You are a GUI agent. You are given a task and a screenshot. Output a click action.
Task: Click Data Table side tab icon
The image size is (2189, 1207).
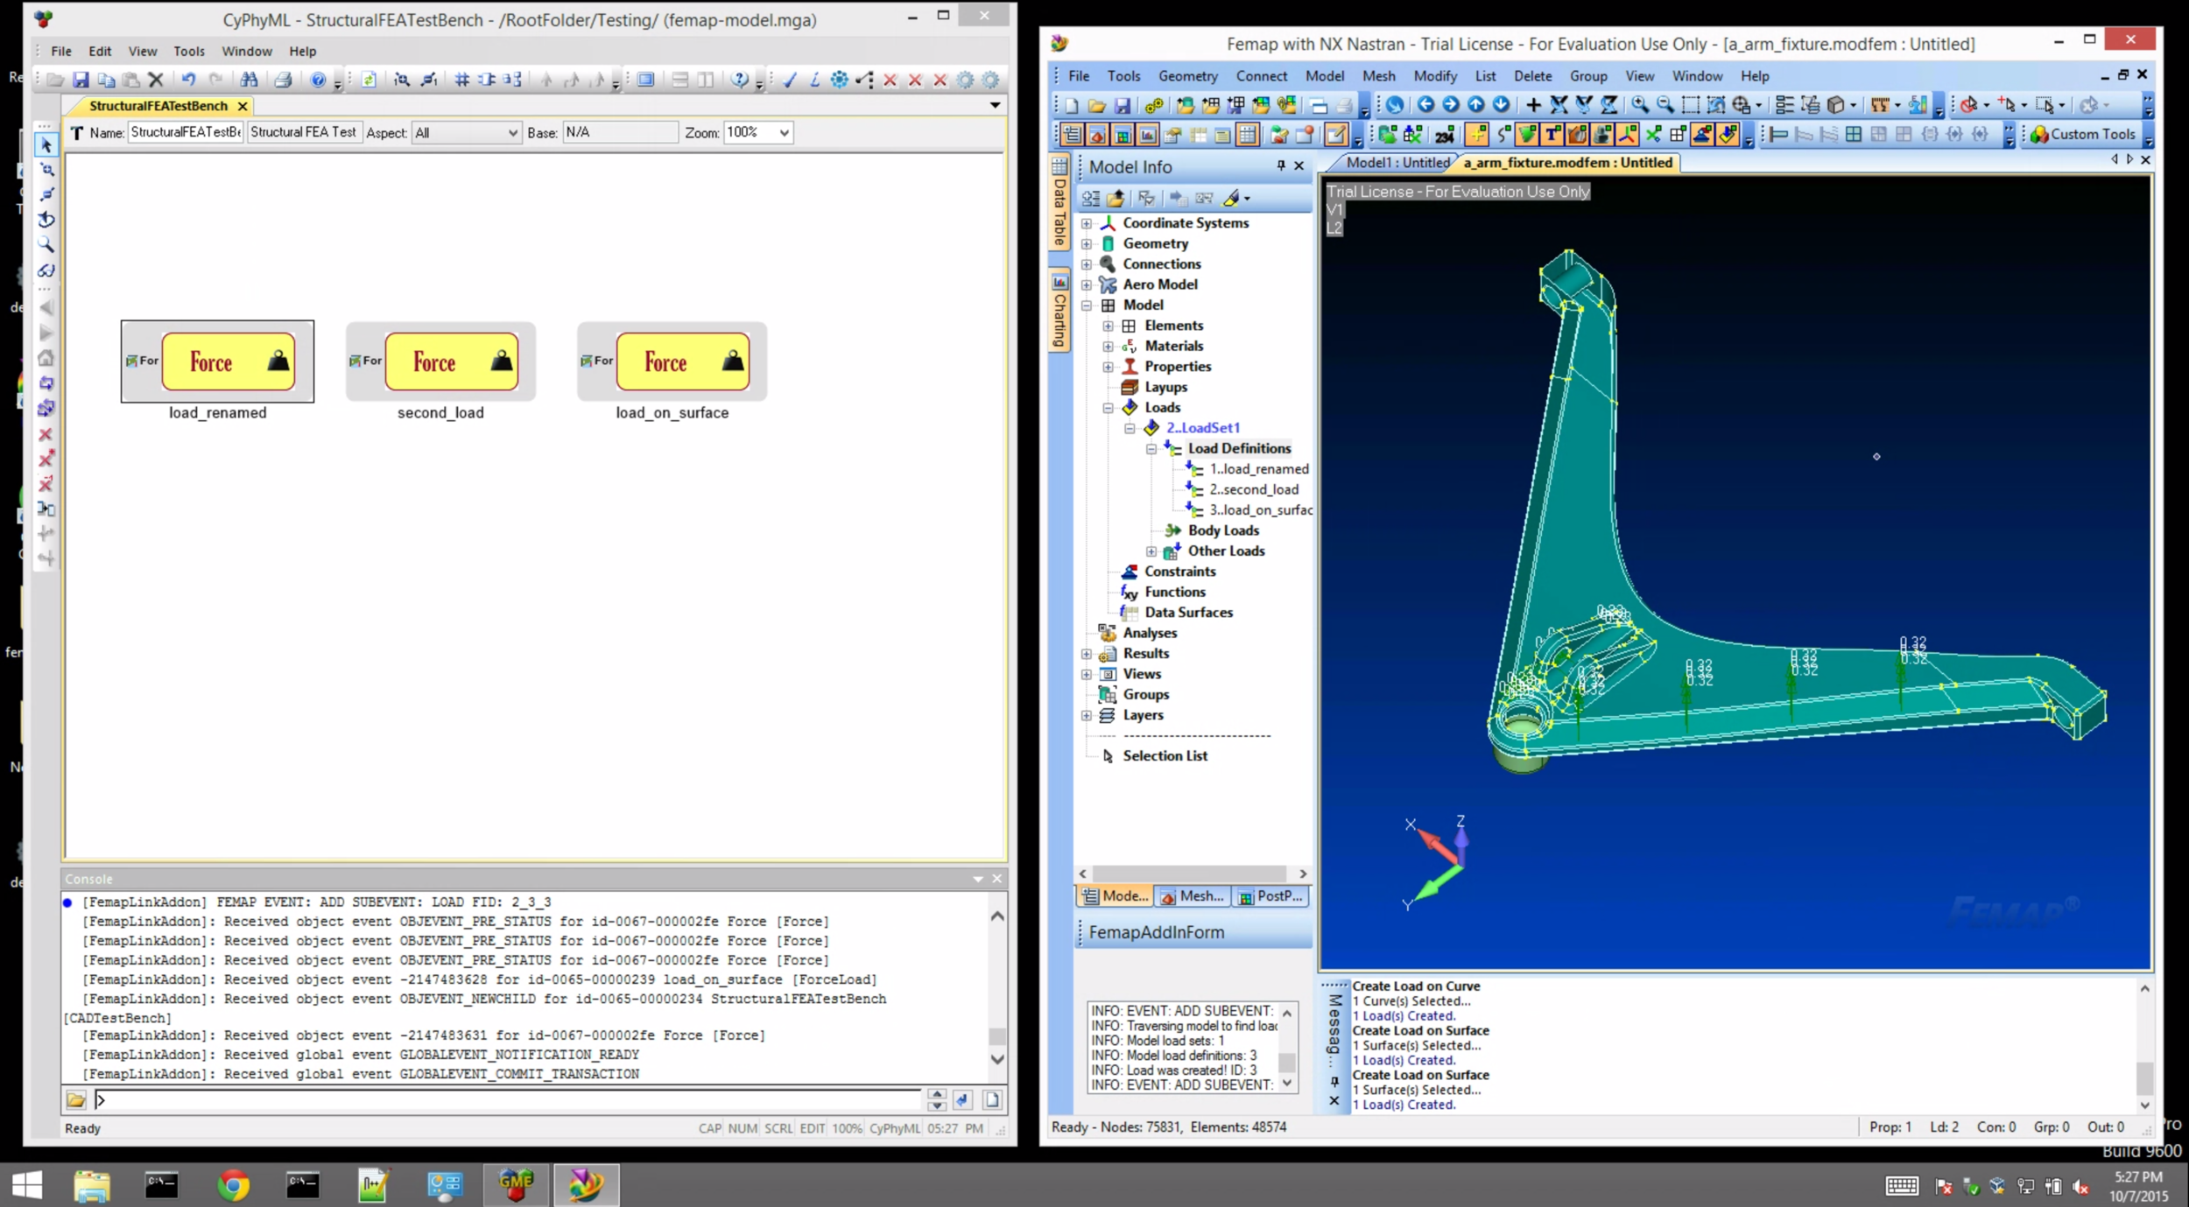[1059, 203]
